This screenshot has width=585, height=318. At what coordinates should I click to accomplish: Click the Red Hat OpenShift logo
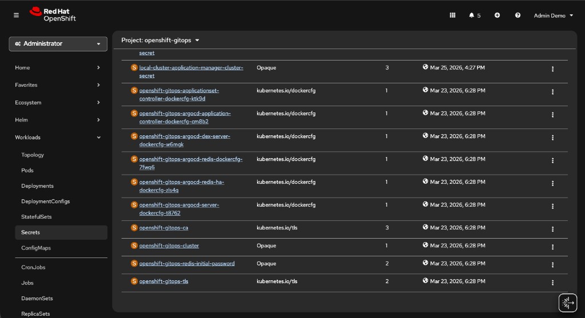coord(53,14)
